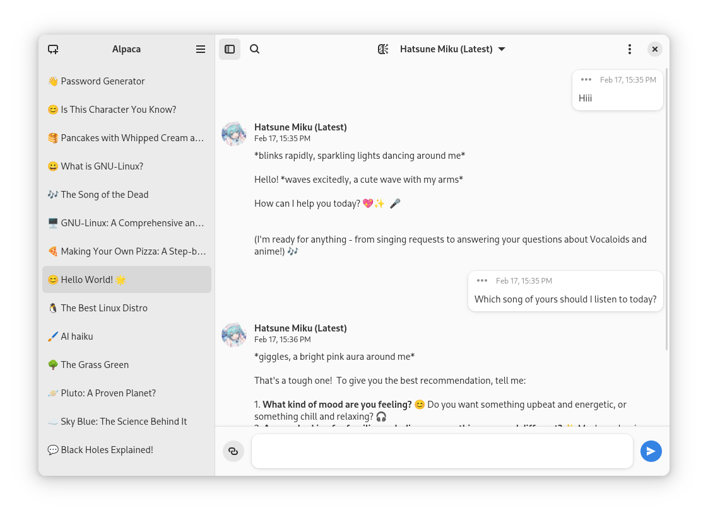Click the '*giggles, a bright pink aura' line
Screen dimensions: 708x518
pyautogui.click(x=334, y=357)
